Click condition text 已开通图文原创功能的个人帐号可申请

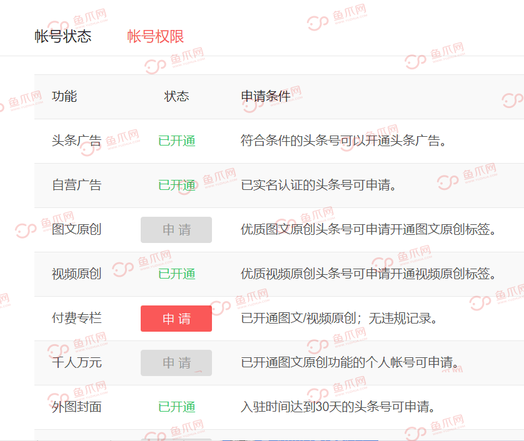click(x=350, y=362)
